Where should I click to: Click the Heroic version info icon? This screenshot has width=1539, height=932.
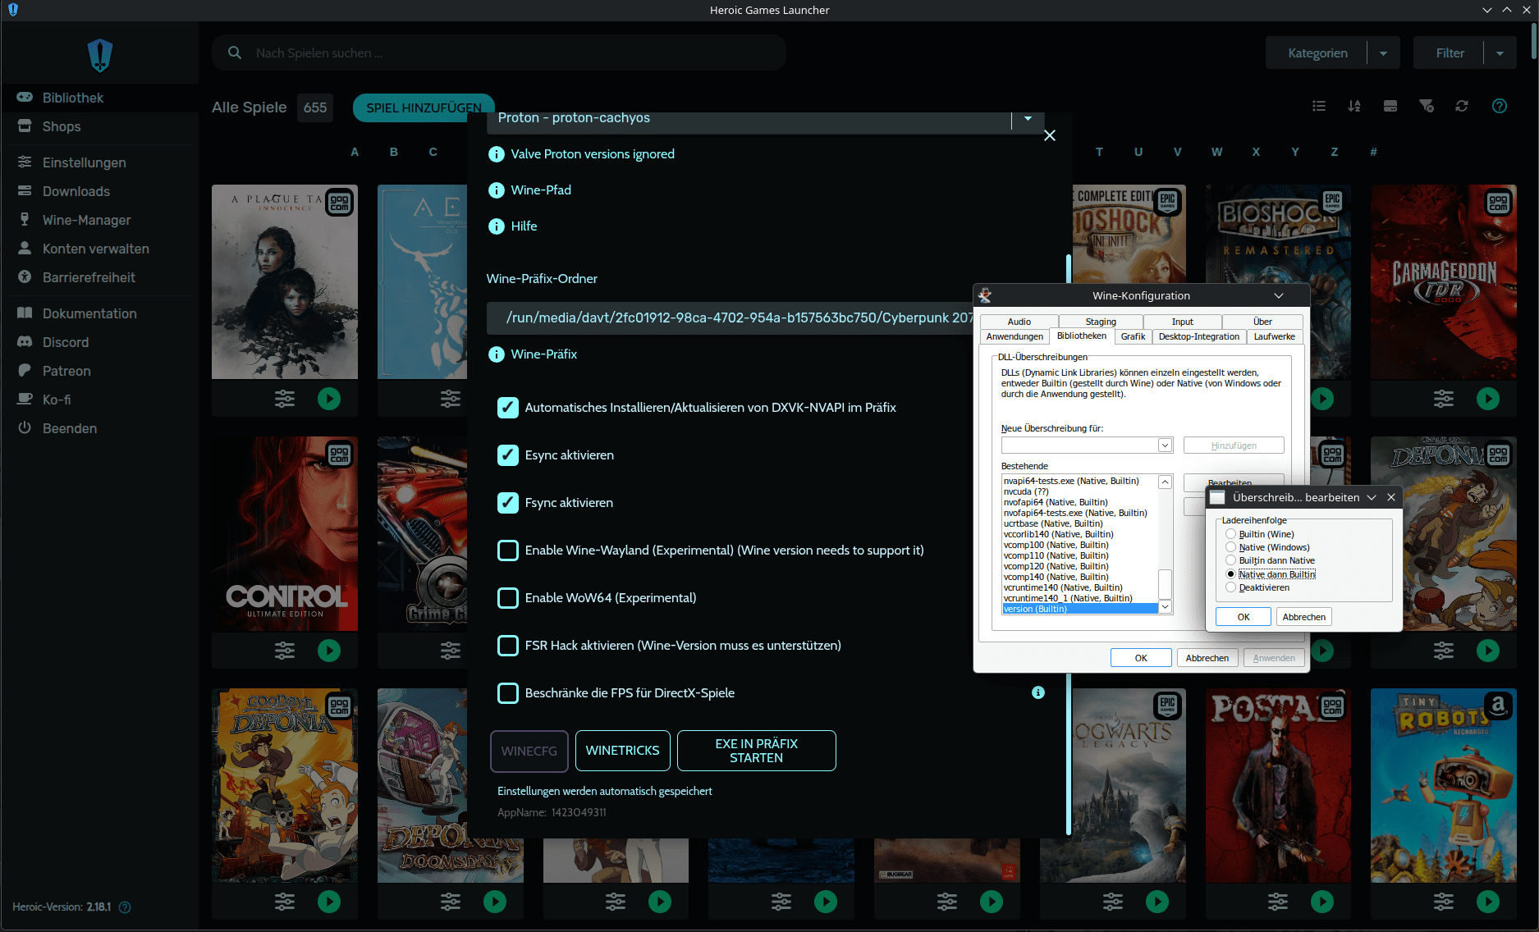[x=125, y=907]
